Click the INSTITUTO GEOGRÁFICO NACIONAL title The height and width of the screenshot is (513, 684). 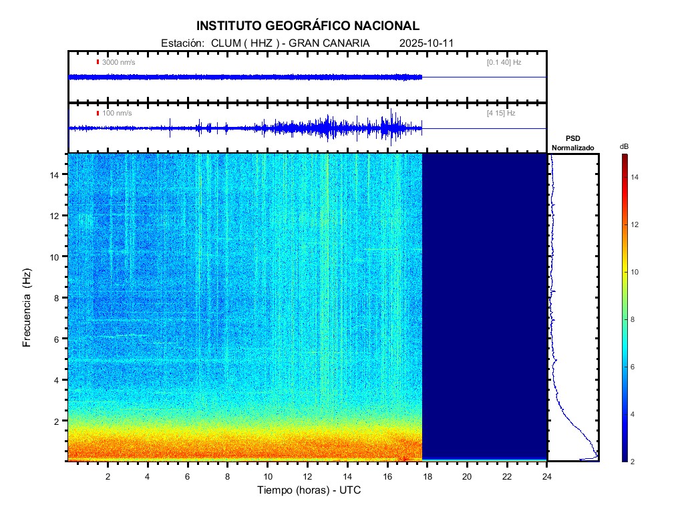[308, 26]
